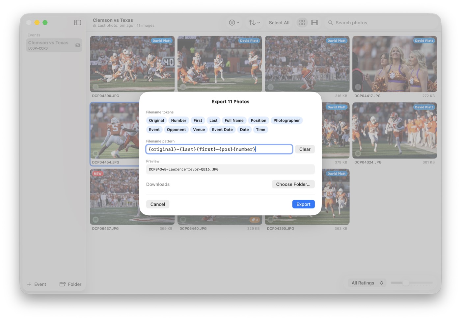Select the DCP04390.JPG thumbnail
461x320 pixels.
click(x=132, y=64)
